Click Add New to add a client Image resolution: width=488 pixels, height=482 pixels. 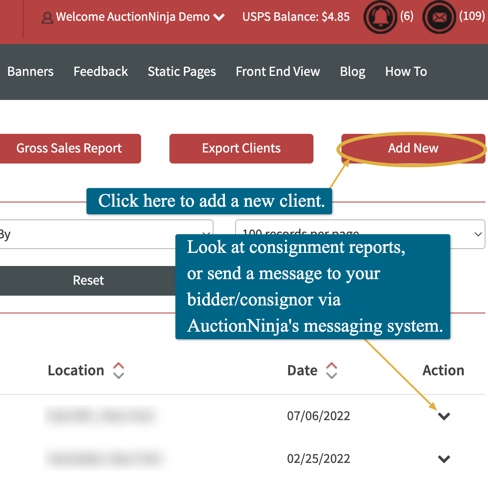413,148
